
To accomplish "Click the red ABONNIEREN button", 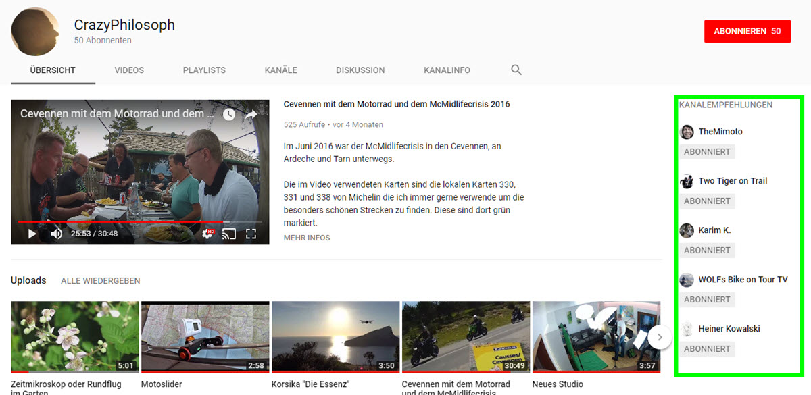I will pyautogui.click(x=747, y=32).
